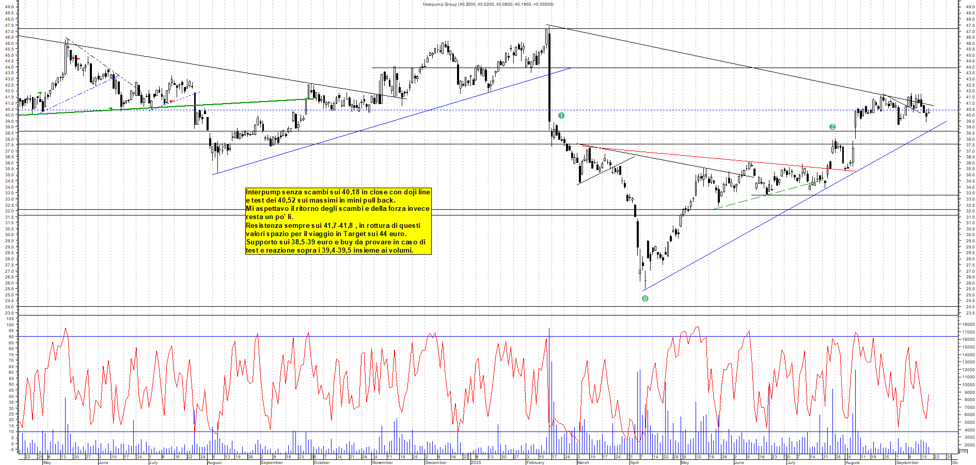Click the 16000 value on the volume axis
The image size is (976, 465).
click(x=968, y=339)
